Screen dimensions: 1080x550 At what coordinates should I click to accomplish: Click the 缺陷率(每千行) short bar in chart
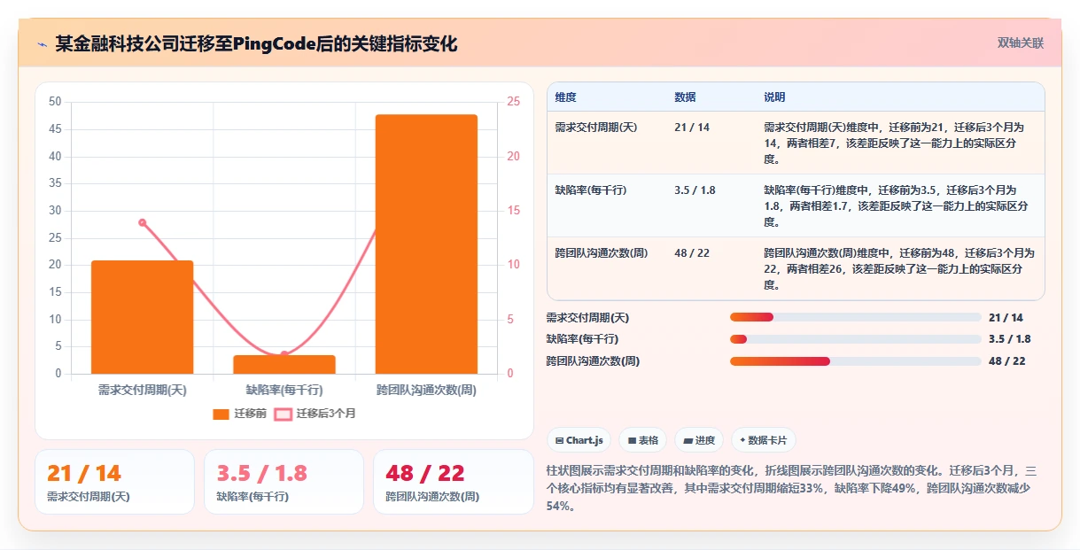[x=284, y=364]
